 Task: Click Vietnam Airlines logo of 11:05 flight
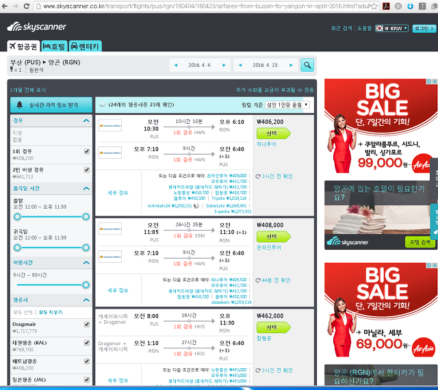(x=110, y=229)
